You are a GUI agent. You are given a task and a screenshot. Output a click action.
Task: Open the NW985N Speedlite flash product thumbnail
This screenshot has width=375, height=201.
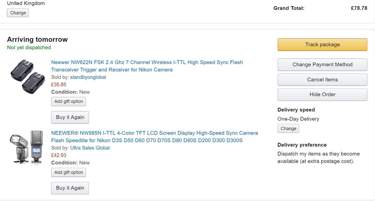click(x=27, y=147)
